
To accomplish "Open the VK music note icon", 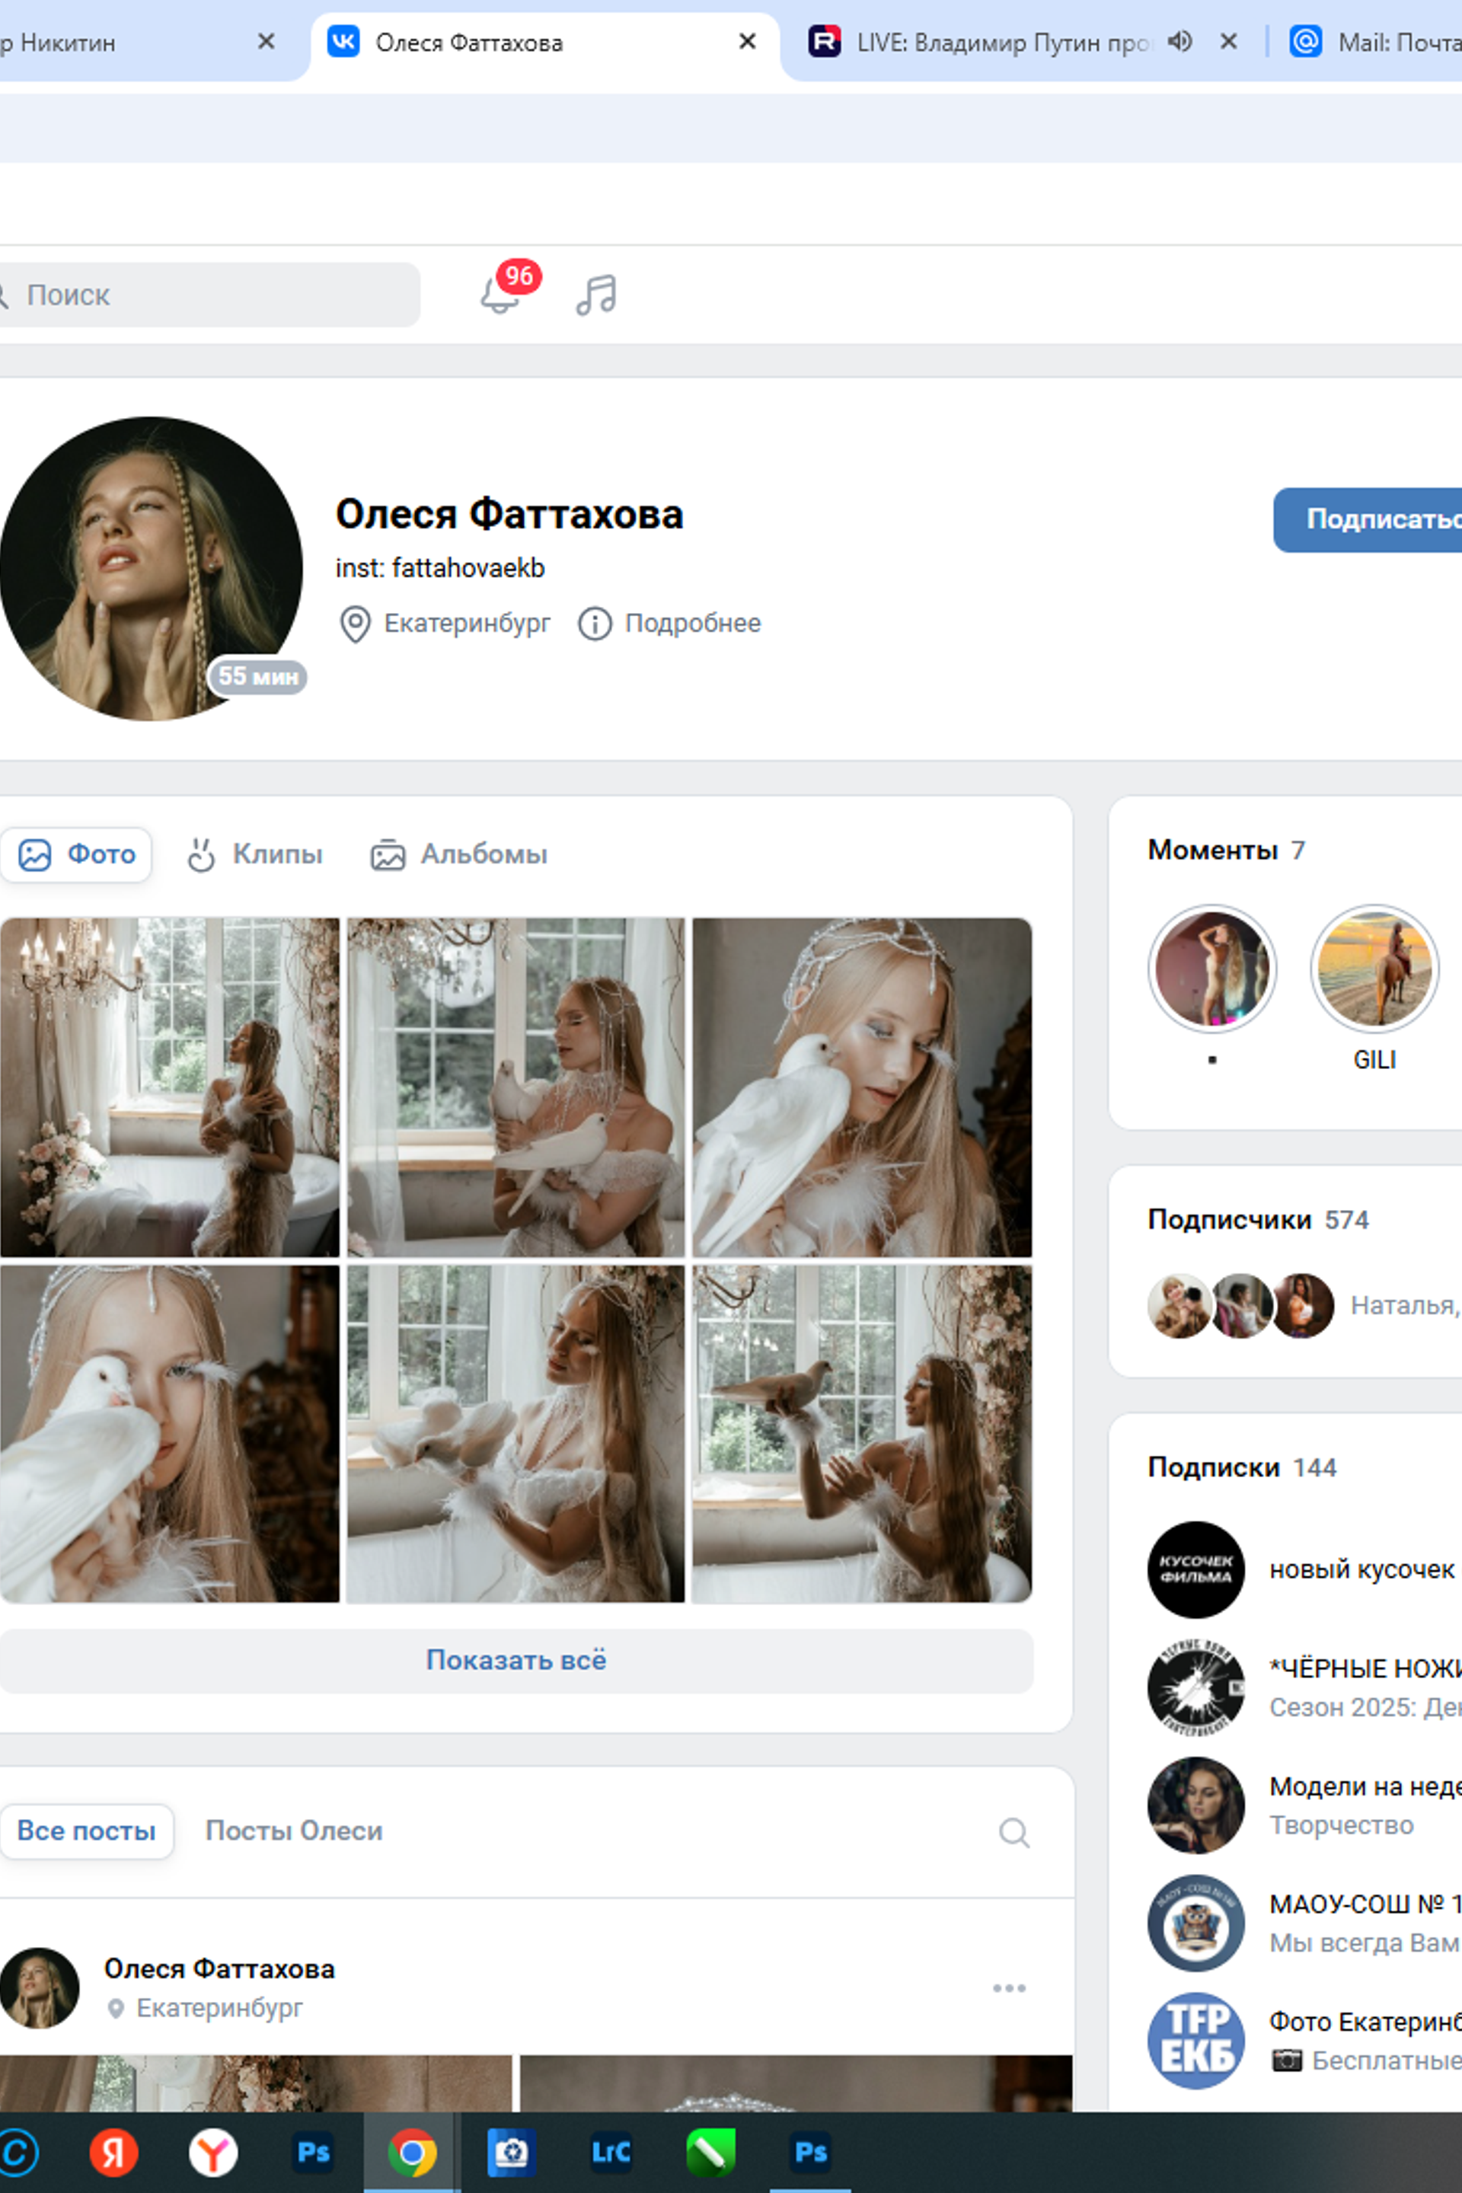I will (x=595, y=295).
